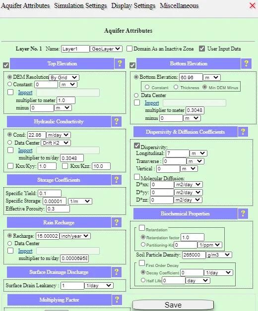This screenshot has height=311, width=258.
Task: Select Constant radio under Top Elevation
Action: (10, 84)
